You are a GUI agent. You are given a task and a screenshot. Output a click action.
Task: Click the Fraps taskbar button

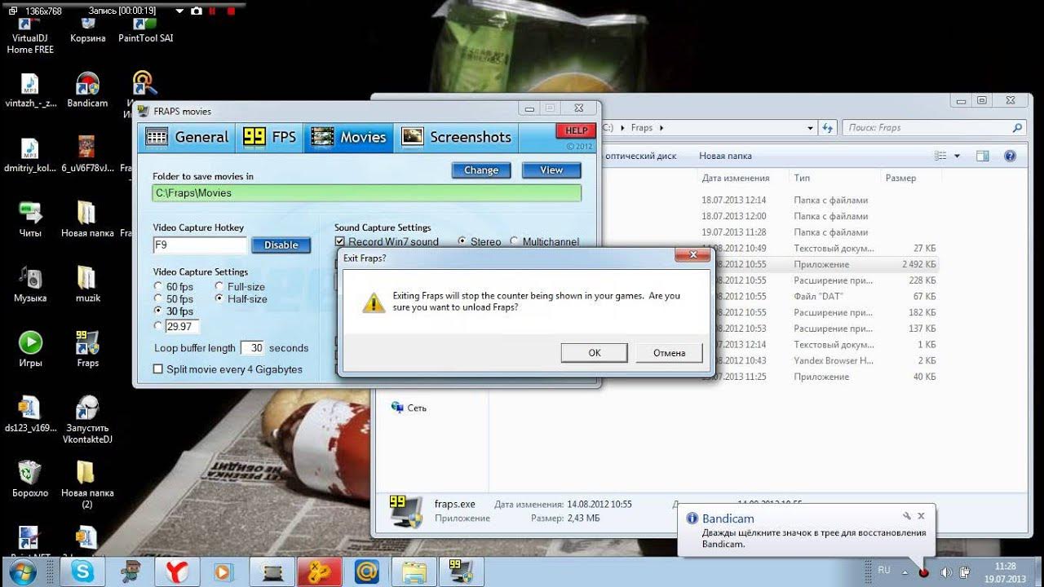point(461,572)
